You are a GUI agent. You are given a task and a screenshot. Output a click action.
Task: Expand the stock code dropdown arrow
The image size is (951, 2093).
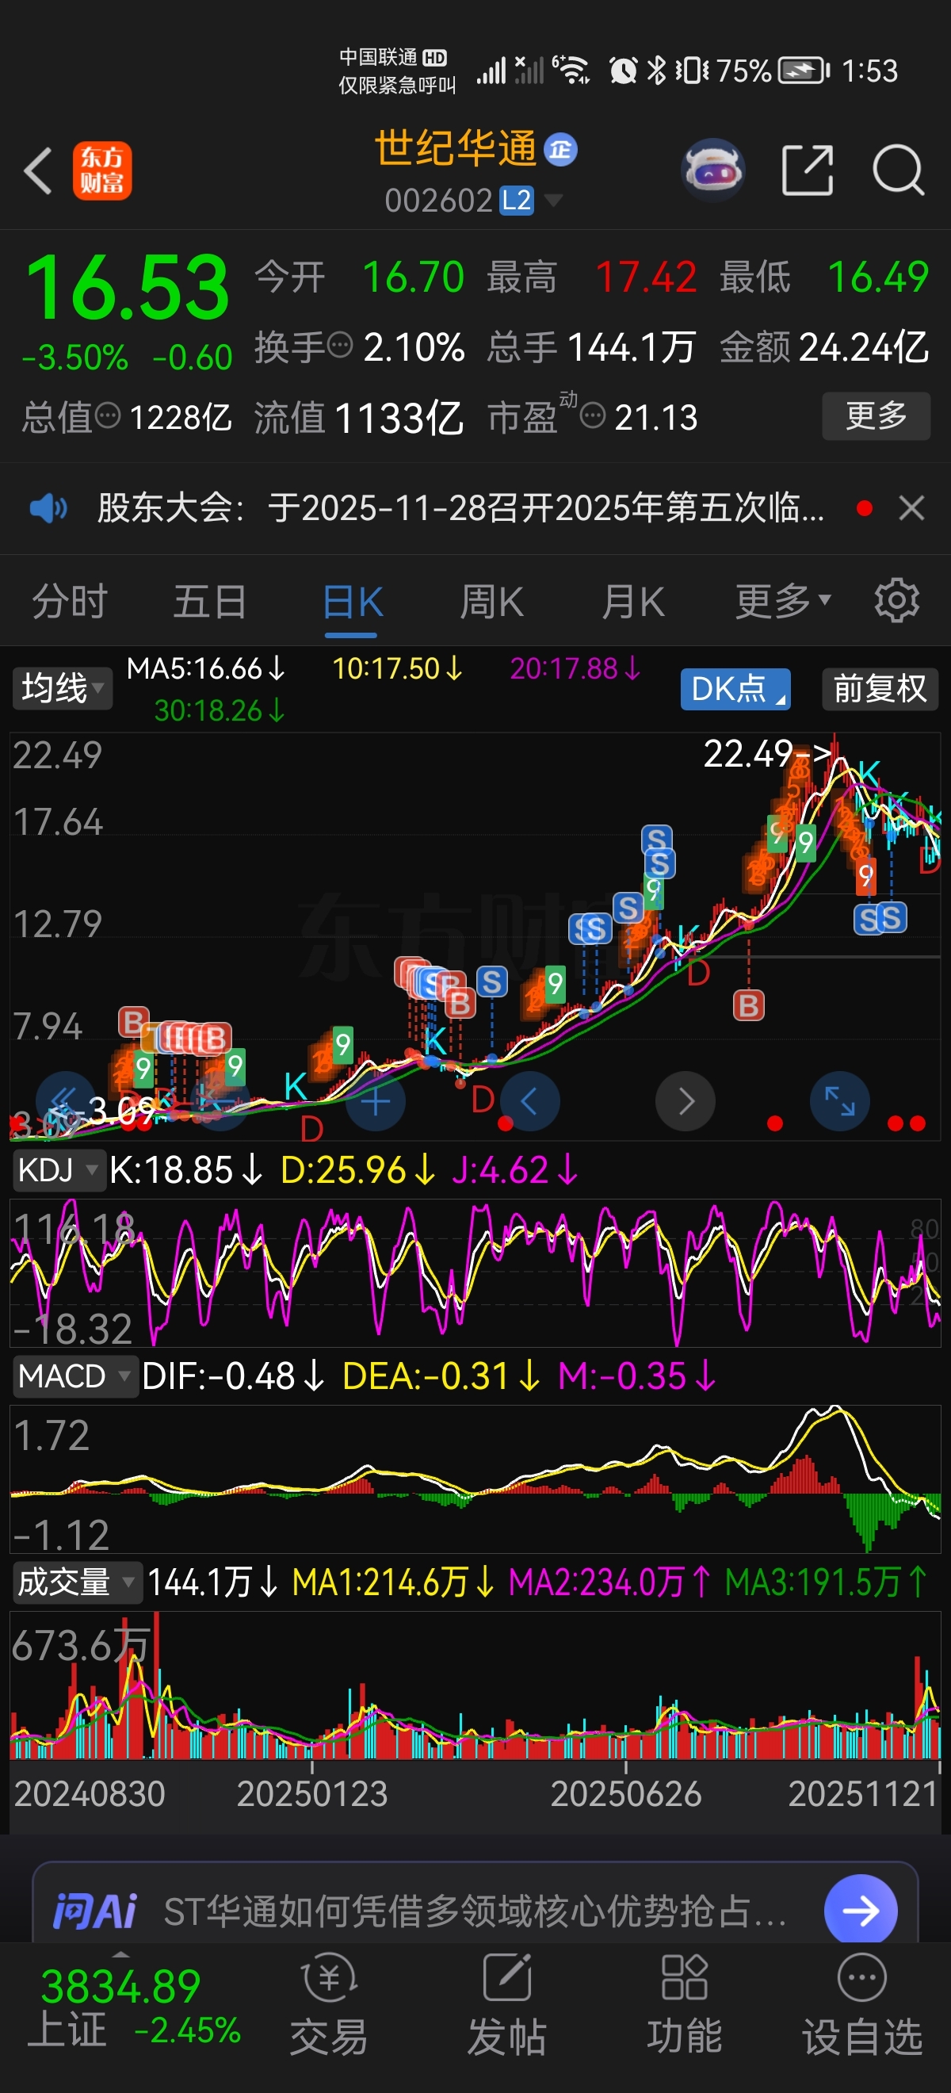click(553, 200)
